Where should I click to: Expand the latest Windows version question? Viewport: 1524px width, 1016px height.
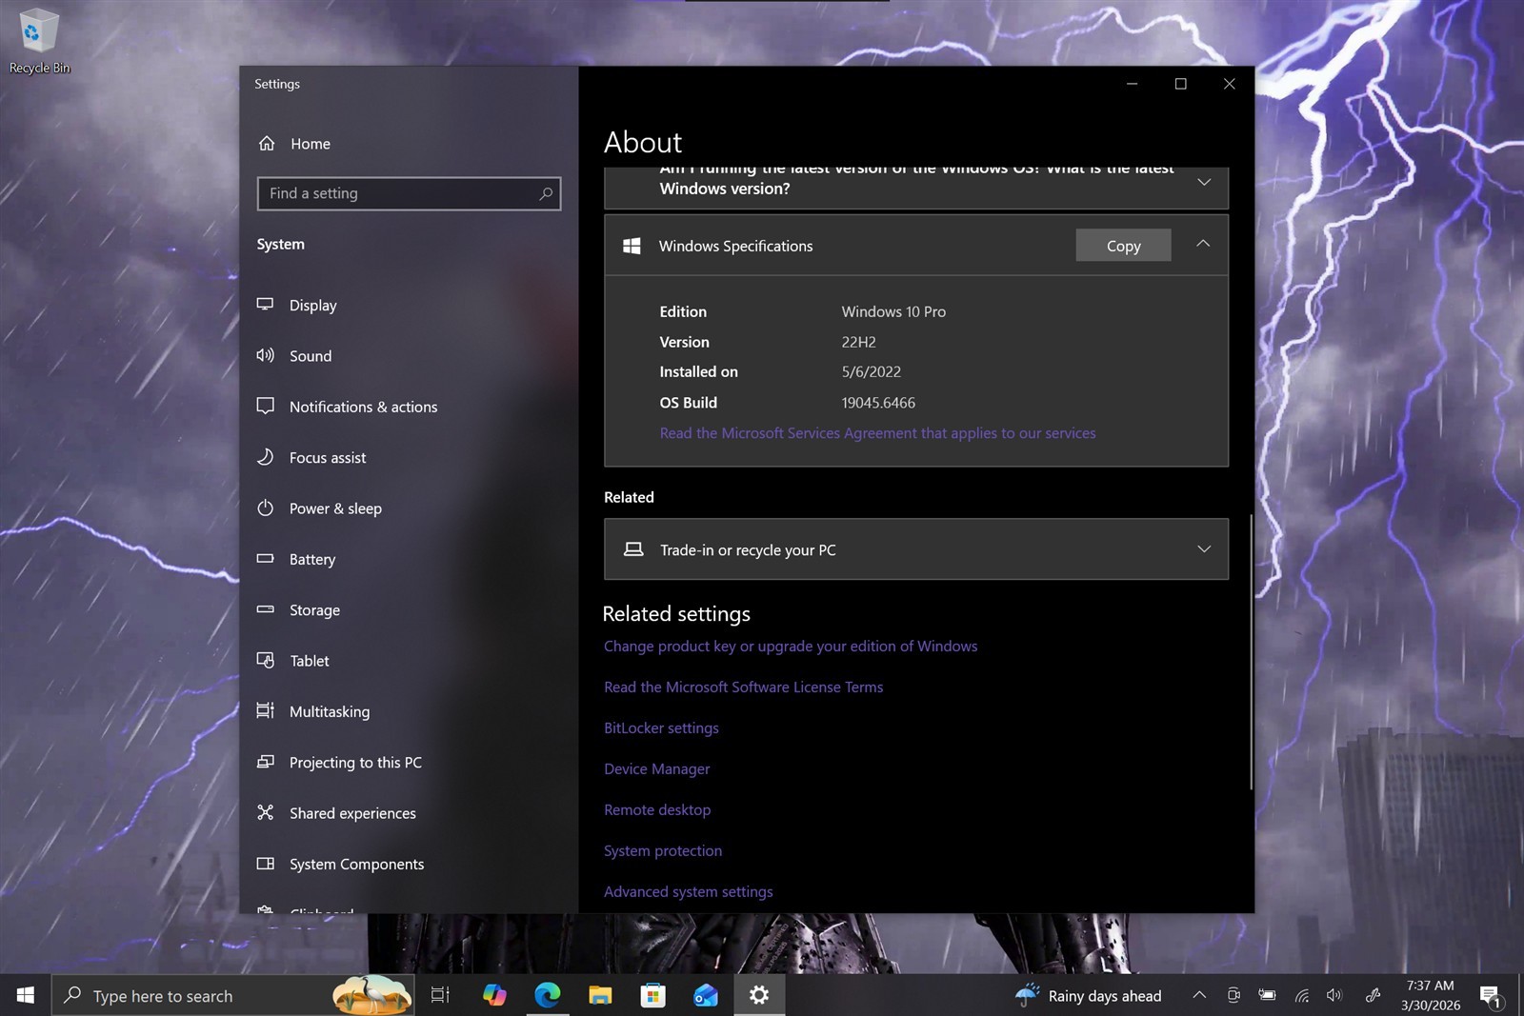[1204, 182]
